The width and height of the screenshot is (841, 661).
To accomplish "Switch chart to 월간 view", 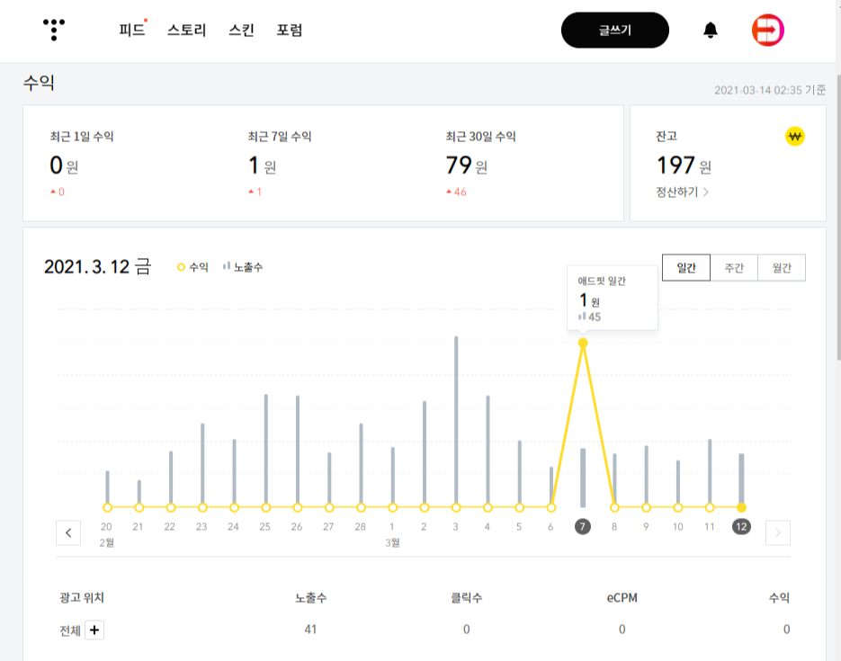I will [x=782, y=267].
